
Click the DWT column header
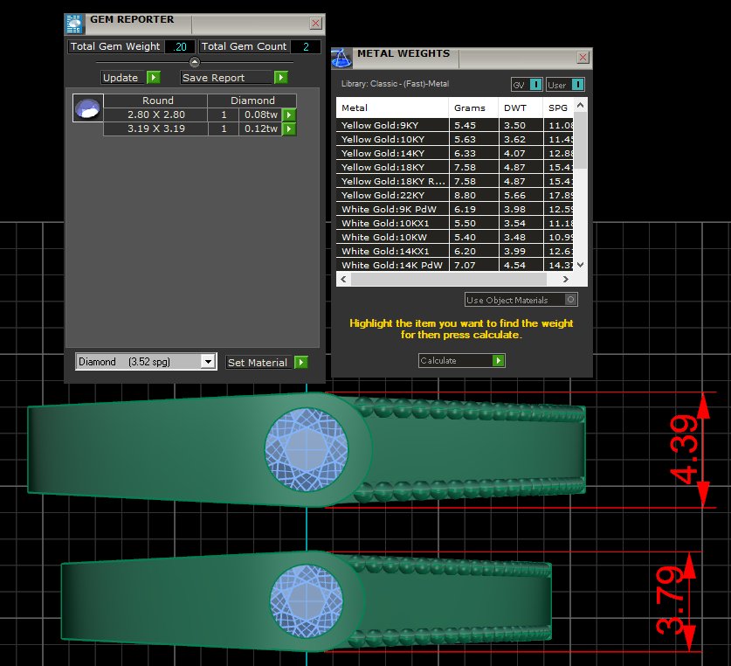tap(521, 108)
